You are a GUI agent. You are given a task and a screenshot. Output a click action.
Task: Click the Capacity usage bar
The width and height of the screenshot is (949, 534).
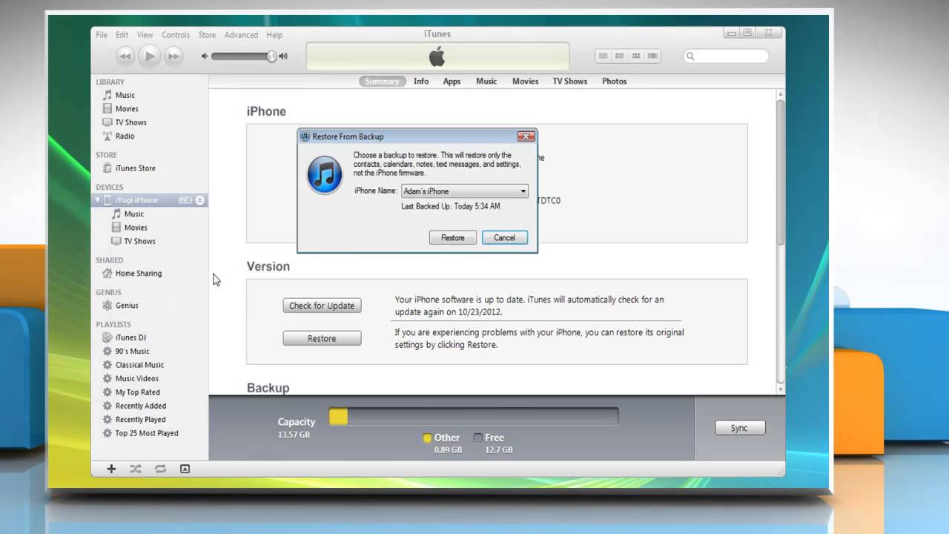(x=473, y=417)
